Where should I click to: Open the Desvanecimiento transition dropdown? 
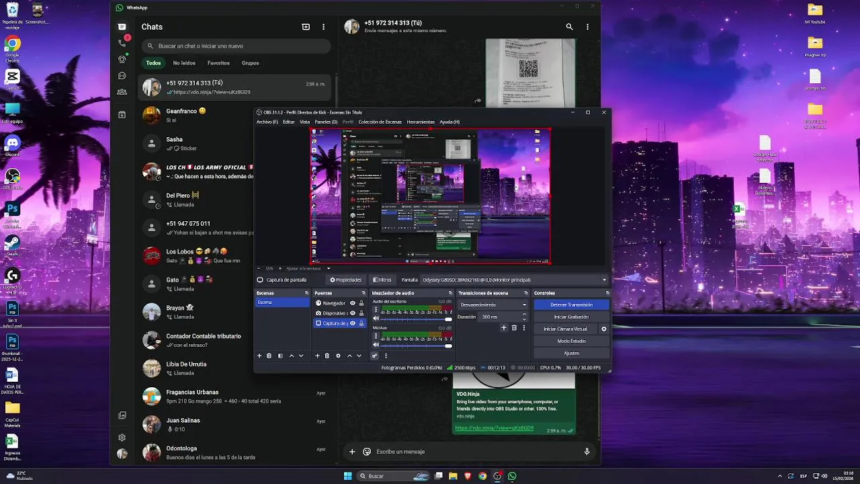tap(493, 305)
